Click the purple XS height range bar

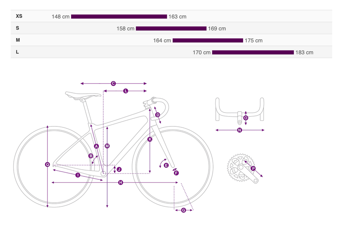pyautogui.click(x=119, y=17)
